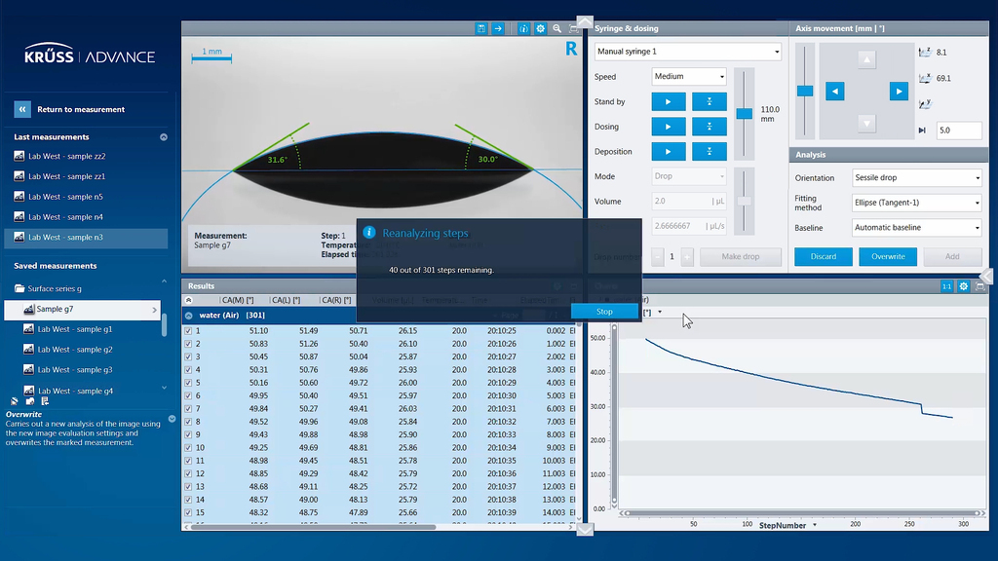Image resolution: width=998 pixels, height=561 pixels.
Task: Click the right axis movement arrow
Action: coord(899,92)
